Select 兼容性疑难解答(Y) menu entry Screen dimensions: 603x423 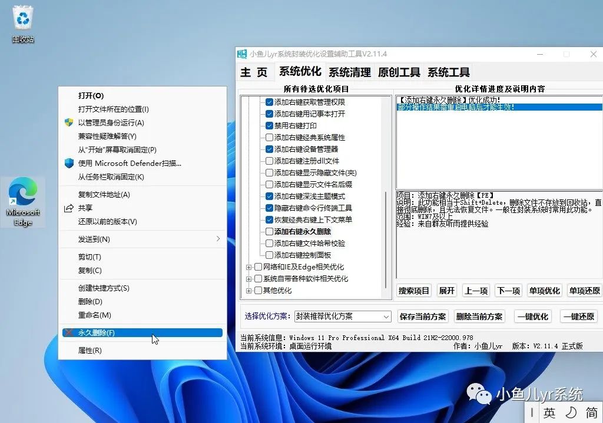(143, 136)
